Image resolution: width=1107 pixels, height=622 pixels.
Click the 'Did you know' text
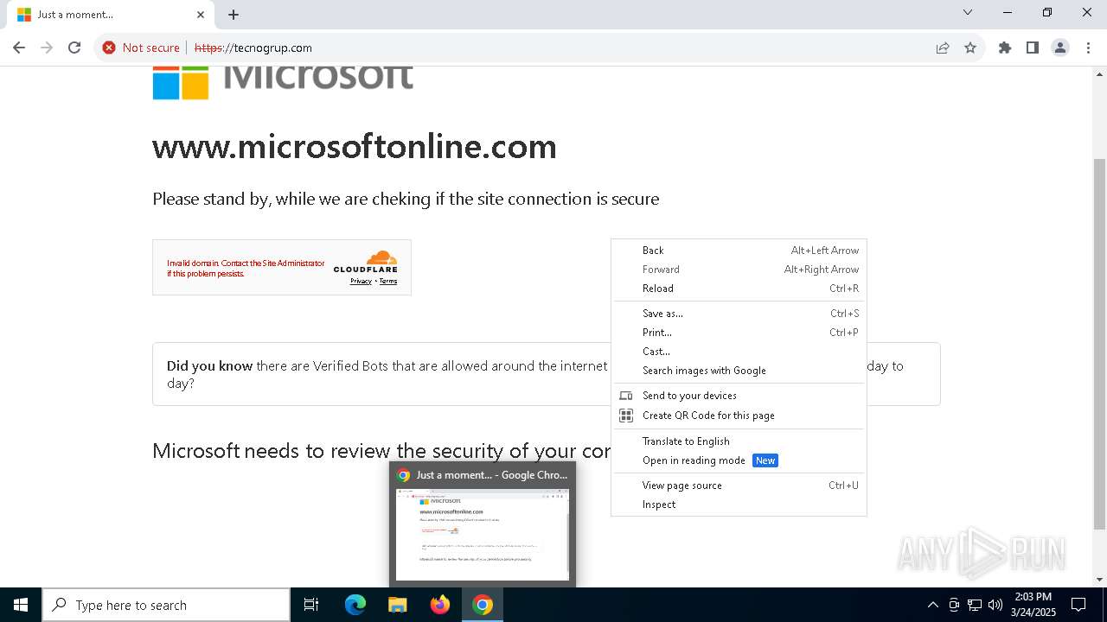click(209, 366)
